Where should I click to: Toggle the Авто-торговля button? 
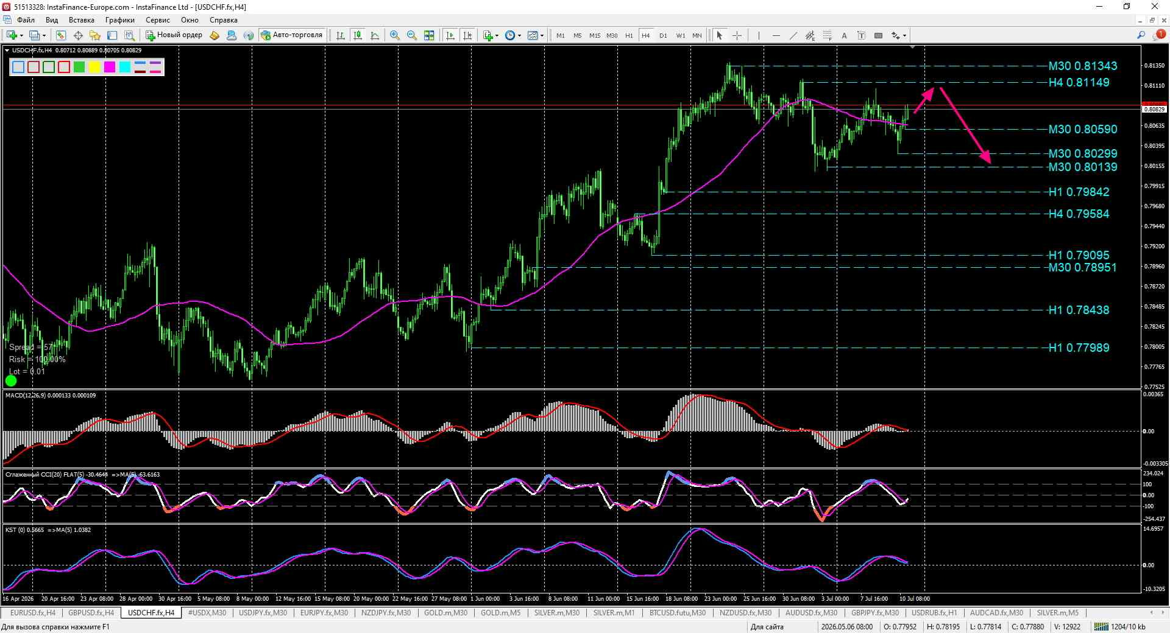(292, 35)
